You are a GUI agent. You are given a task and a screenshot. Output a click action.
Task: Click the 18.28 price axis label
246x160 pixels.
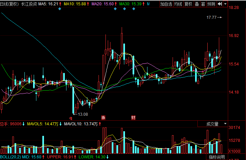pyautogui.click(x=234, y=8)
